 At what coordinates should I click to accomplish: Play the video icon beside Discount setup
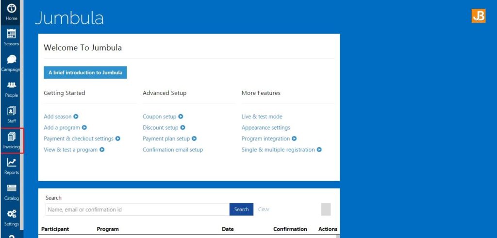(x=183, y=128)
